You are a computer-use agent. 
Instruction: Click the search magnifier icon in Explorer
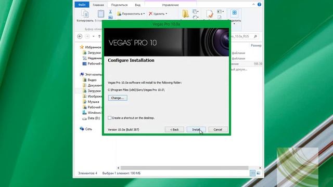(255, 36)
